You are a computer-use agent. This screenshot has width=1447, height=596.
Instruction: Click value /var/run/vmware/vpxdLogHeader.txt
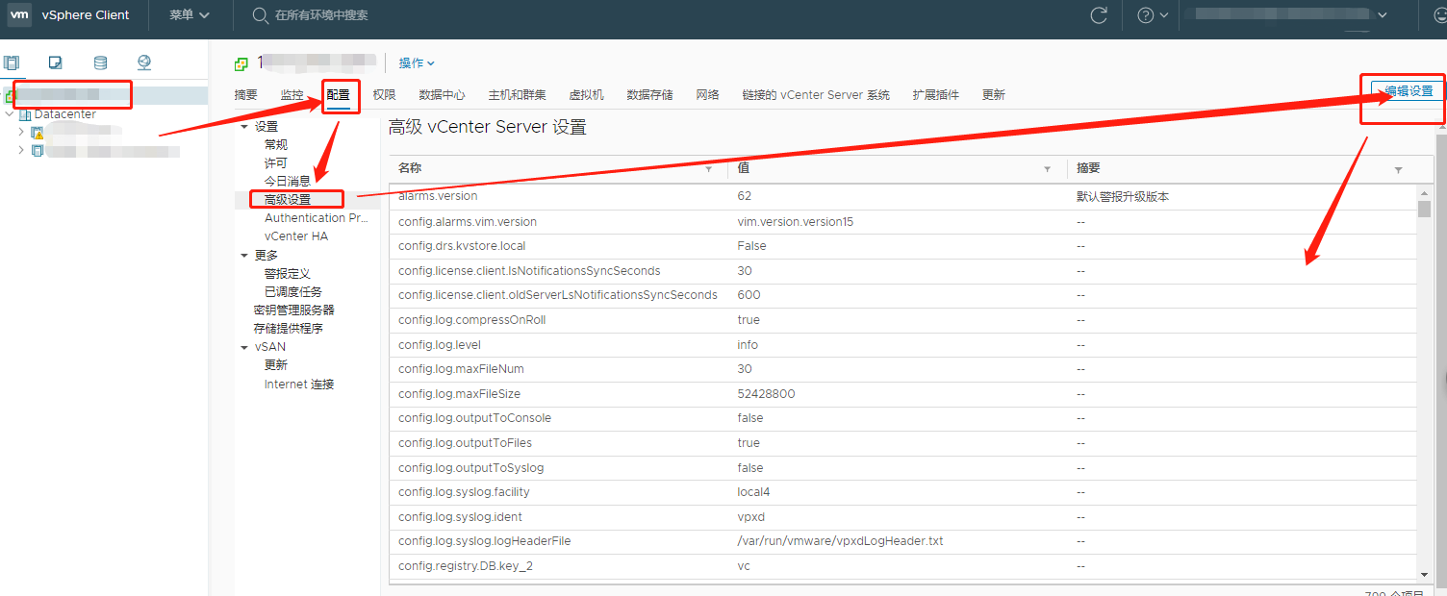(x=840, y=541)
